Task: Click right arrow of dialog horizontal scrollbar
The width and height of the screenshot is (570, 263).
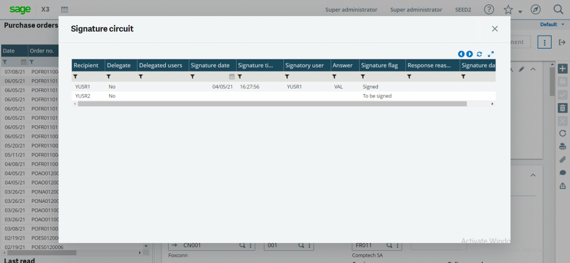Action: (x=493, y=104)
